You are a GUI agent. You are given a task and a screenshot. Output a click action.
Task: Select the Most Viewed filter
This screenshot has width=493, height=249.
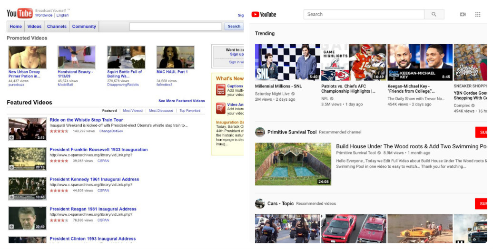coord(133,111)
